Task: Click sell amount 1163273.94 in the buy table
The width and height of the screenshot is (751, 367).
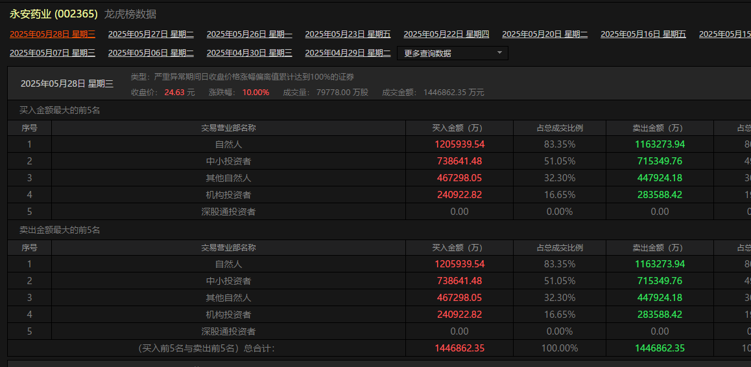Action: tap(660, 144)
